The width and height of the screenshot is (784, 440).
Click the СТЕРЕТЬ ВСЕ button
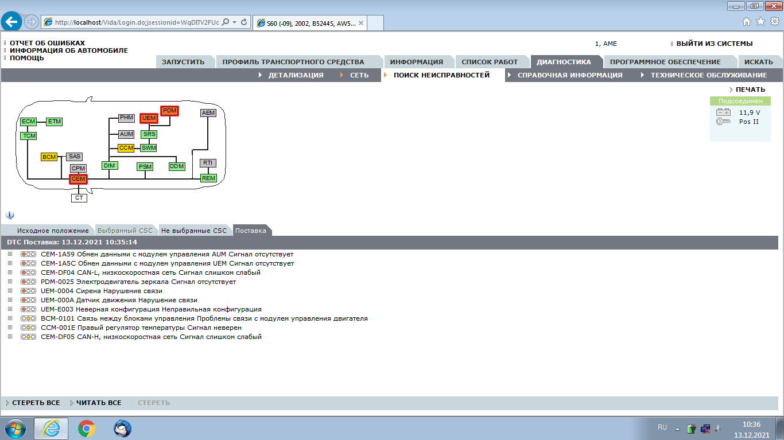coord(36,403)
